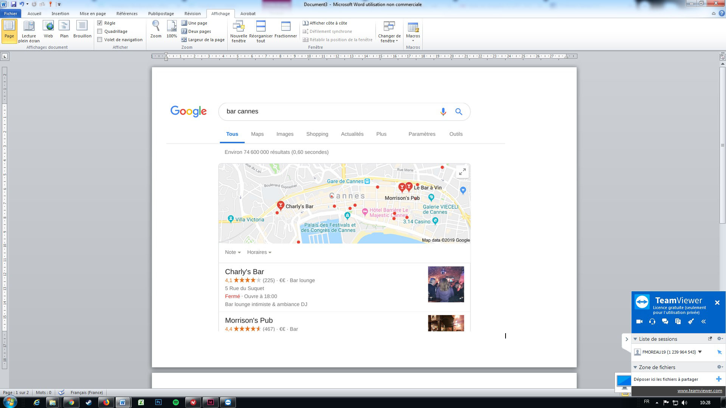Open TeamViewer file transfer icon
The image size is (726, 408).
pos(678,321)
